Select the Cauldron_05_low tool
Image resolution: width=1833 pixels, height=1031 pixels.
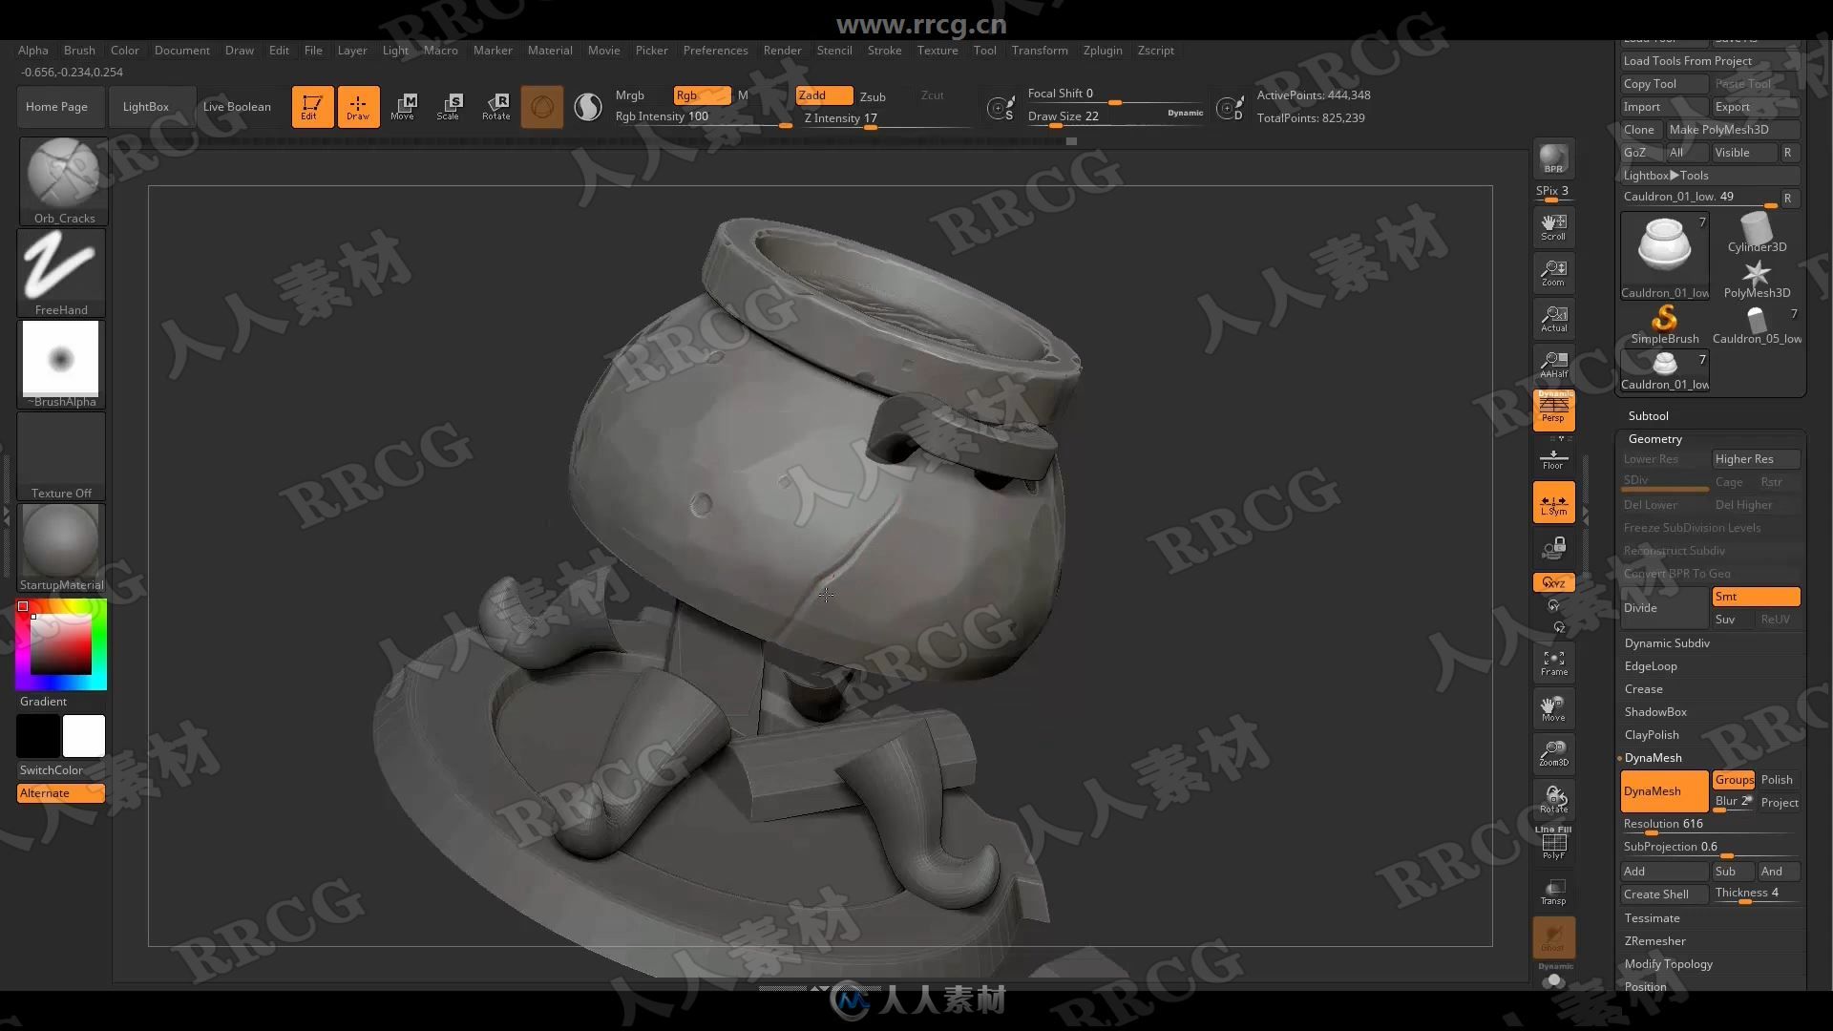tap(1757, 325)
